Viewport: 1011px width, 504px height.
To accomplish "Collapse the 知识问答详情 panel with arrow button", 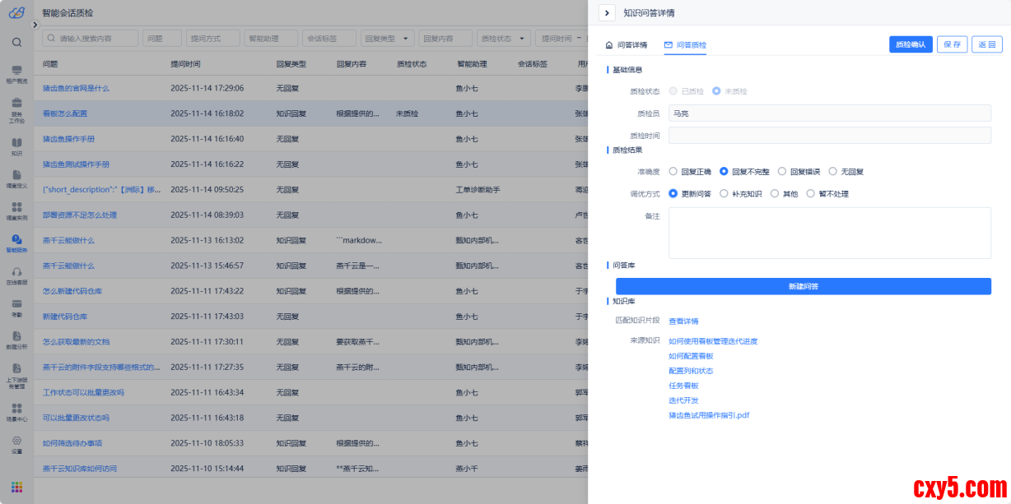I will click(608, 12).
